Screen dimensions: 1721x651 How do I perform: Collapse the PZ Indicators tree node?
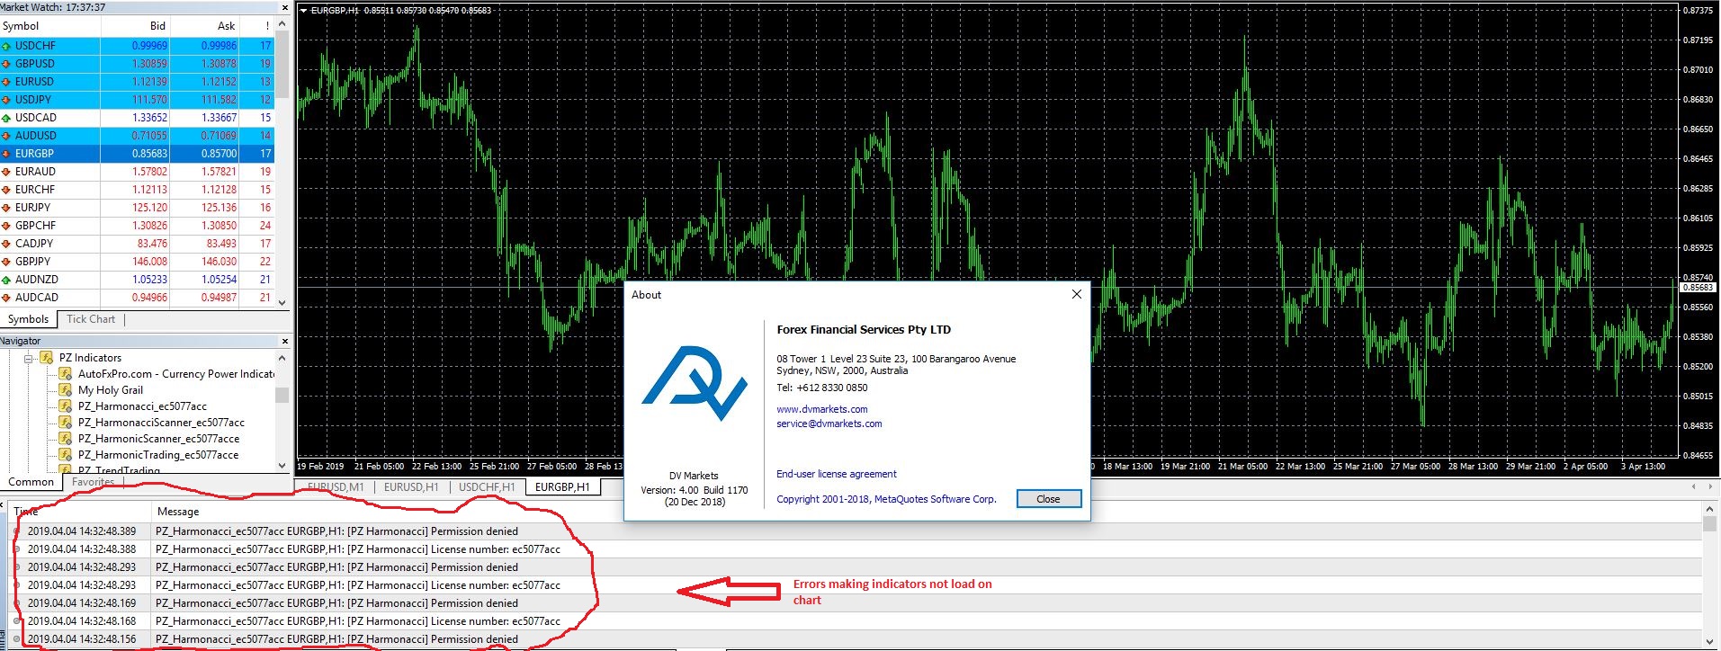coord(29,358)
